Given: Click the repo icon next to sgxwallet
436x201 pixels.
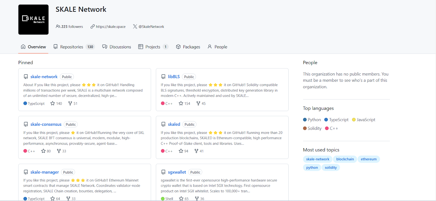Looking at the screenshot, I should (x=163, y=172).
